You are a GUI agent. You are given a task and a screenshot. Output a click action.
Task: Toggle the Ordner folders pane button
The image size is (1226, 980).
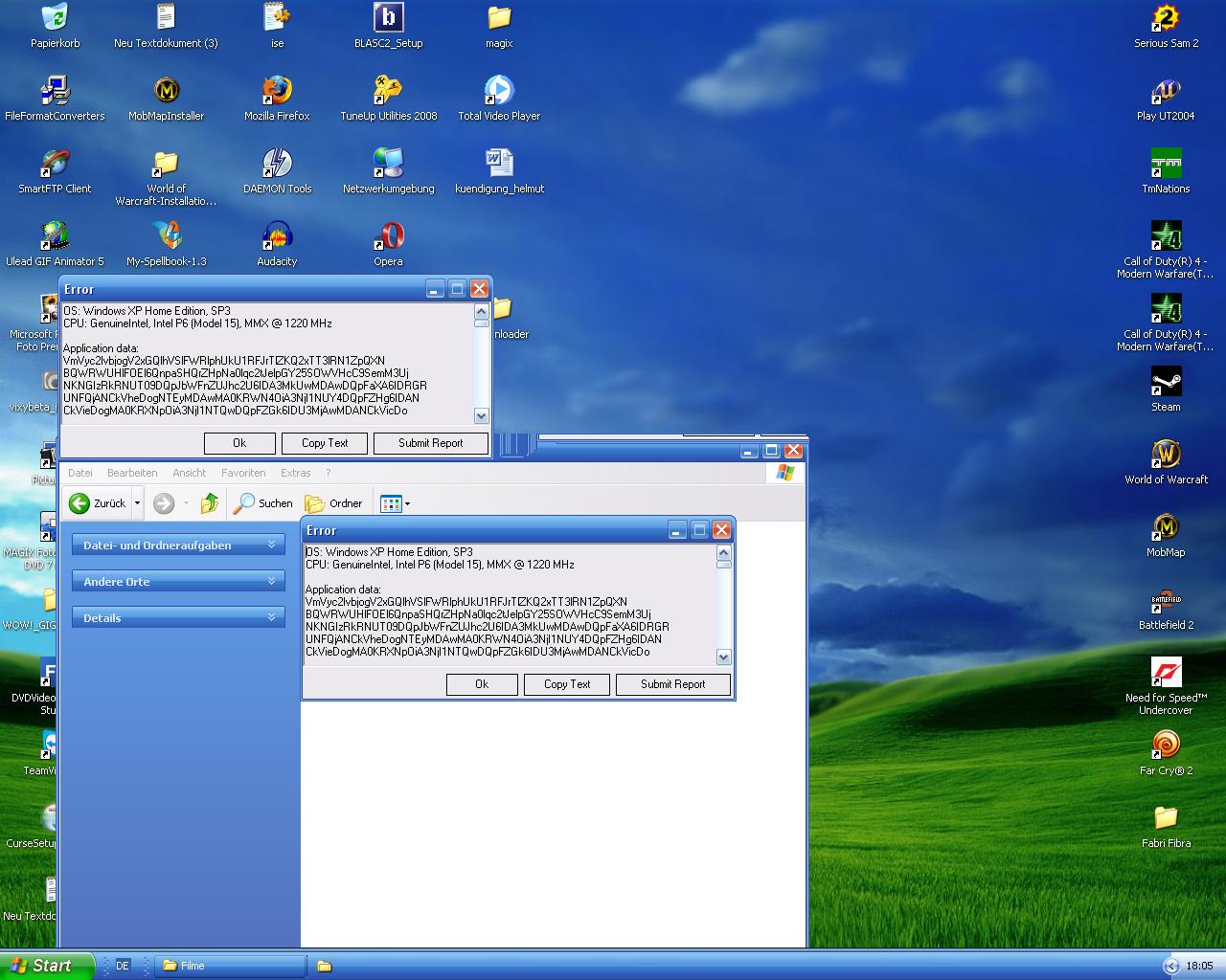click(333, 503)
